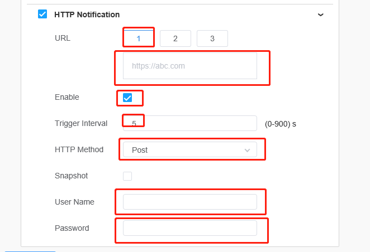Switch to URL tab 3

tap(212, 38)
